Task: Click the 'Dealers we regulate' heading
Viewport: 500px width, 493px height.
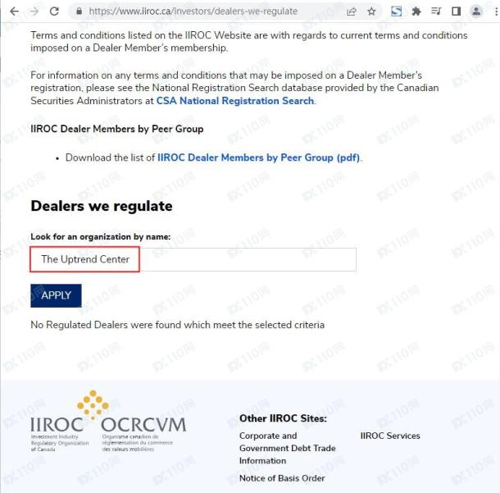Action: pos(102,206)
